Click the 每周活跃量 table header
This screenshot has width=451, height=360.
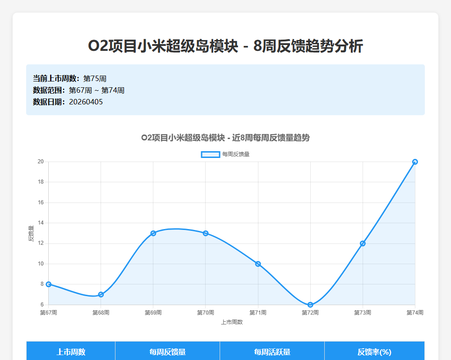coord(272,351)
